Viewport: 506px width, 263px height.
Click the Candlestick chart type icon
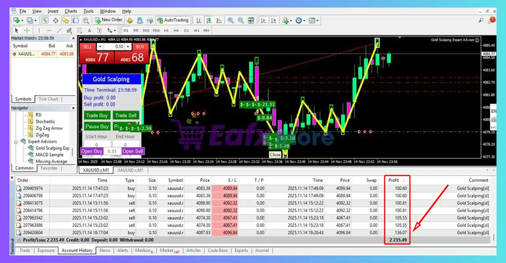pos(209,20)
